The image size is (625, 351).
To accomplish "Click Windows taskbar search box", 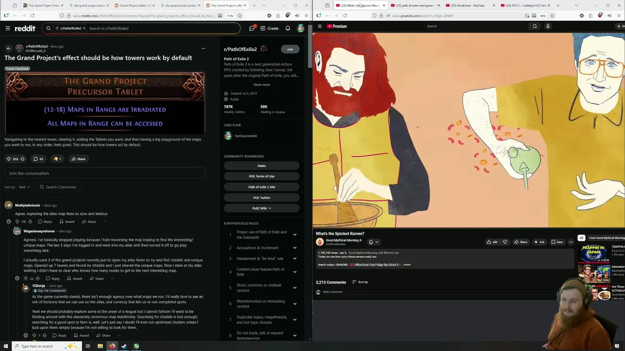I will tap(46, 346).
